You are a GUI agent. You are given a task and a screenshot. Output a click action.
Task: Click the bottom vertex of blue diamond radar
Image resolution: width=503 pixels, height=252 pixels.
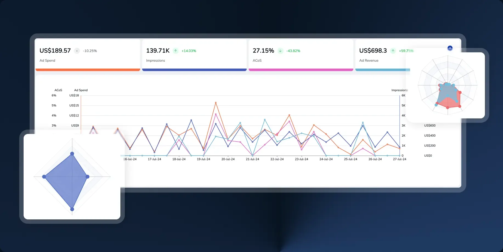[x=72, y=209]
